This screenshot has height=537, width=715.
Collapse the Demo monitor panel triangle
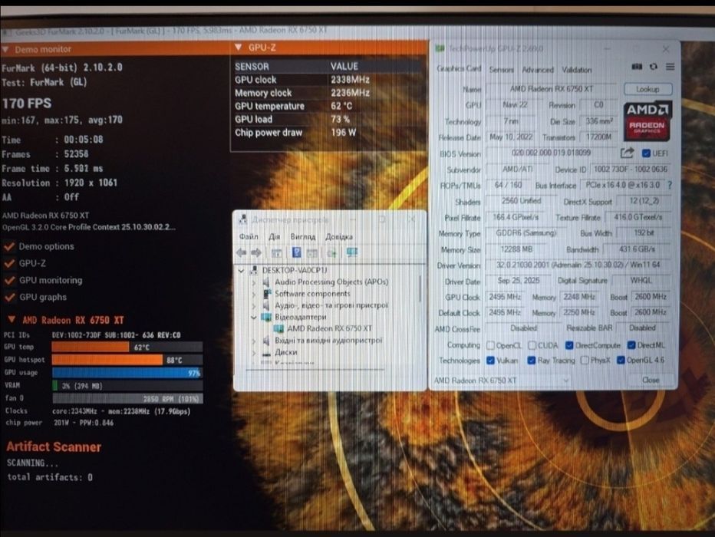[x=5, y=49]
